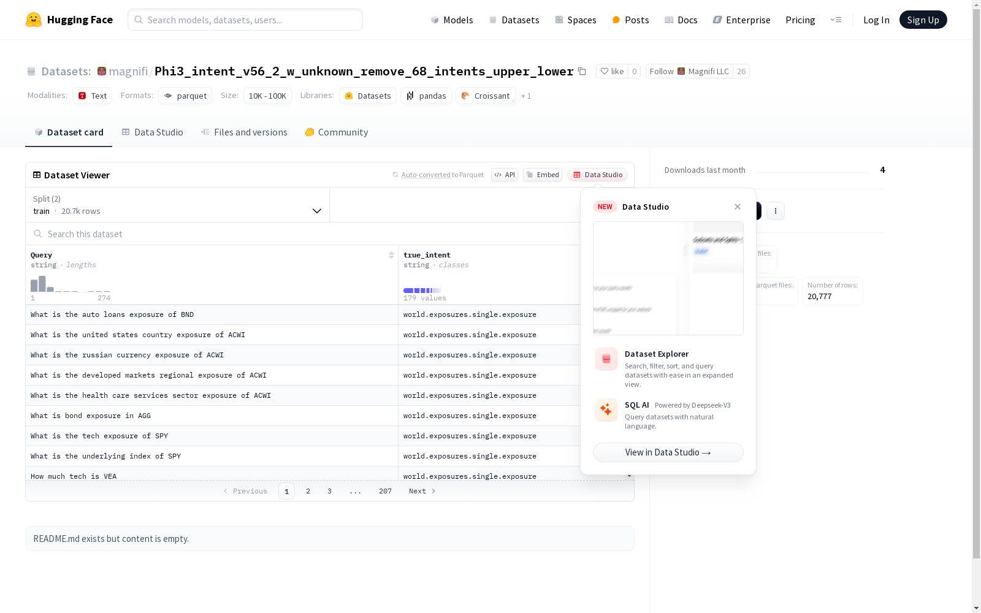Click the Data Studio preview thumbnail
This screenshot has height=613, width=981.
[668, 278]
